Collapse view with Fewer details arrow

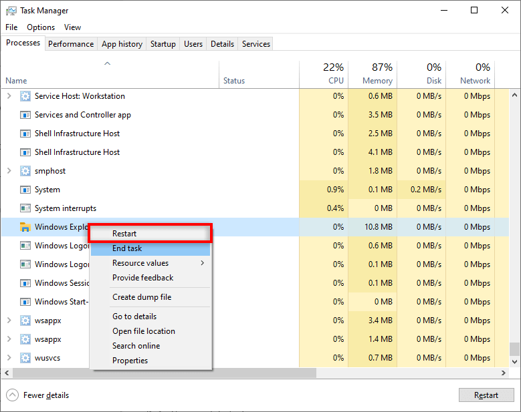(13, 395)
